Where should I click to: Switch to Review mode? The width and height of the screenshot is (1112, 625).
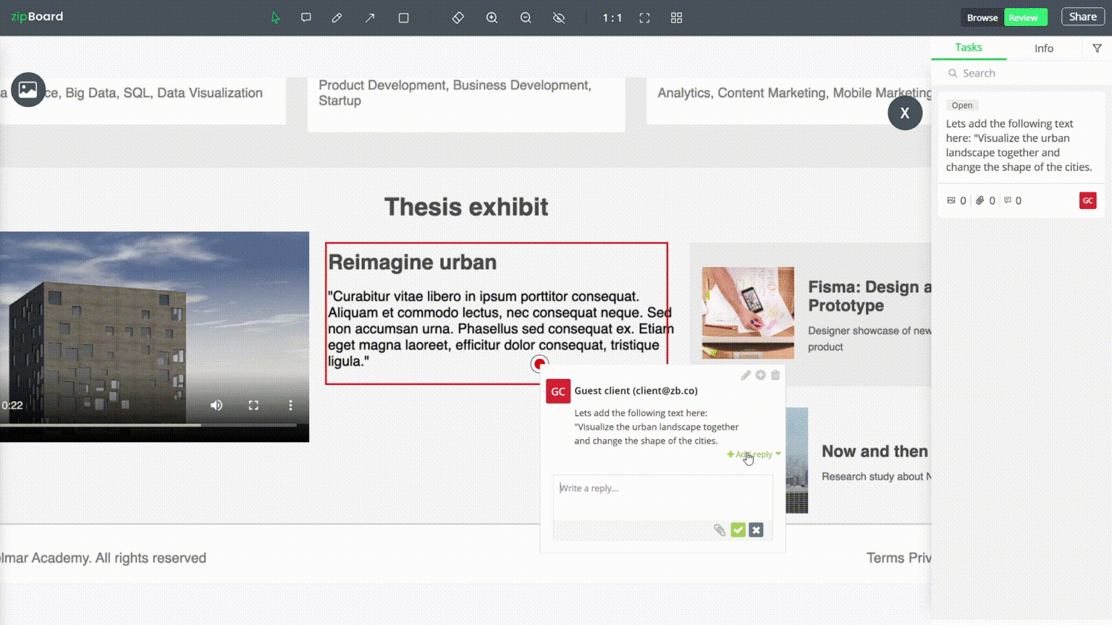click(x=1025, y=17)
